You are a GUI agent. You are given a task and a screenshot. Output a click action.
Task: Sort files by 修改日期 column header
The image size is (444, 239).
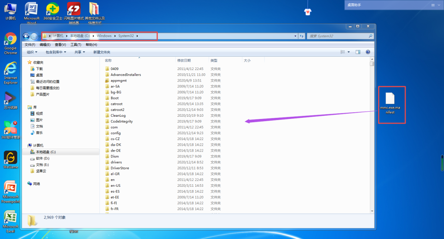click(x=184, y=60)
